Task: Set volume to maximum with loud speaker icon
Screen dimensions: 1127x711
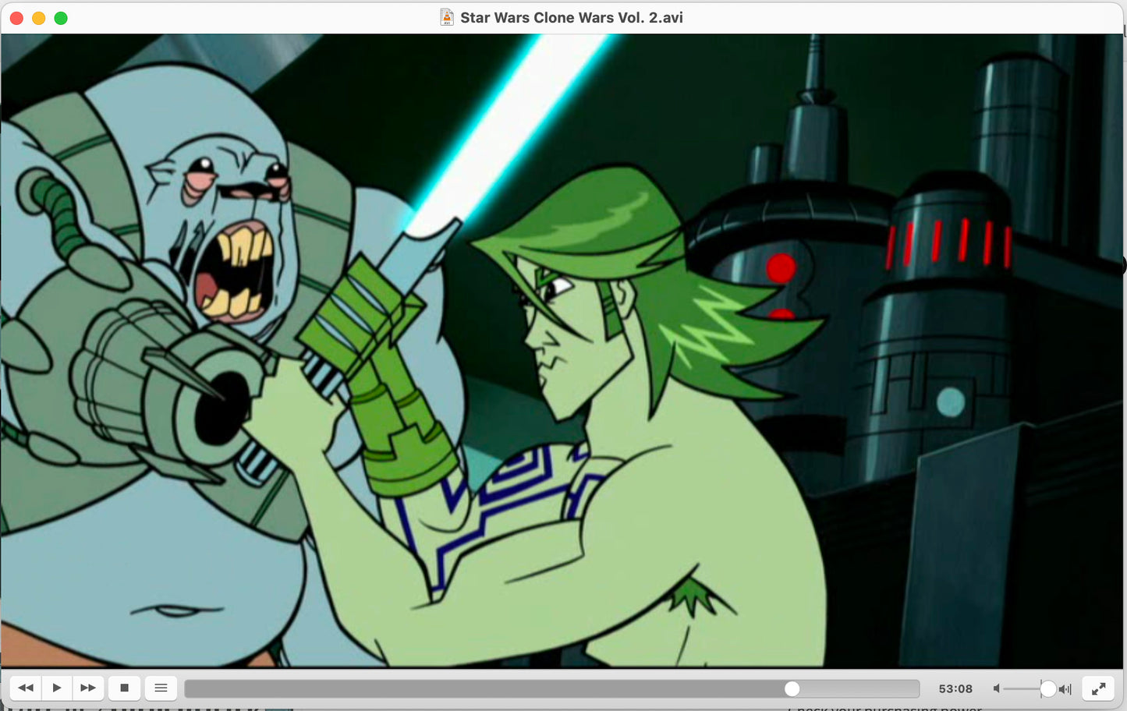Action: [x=1065, y=688]
